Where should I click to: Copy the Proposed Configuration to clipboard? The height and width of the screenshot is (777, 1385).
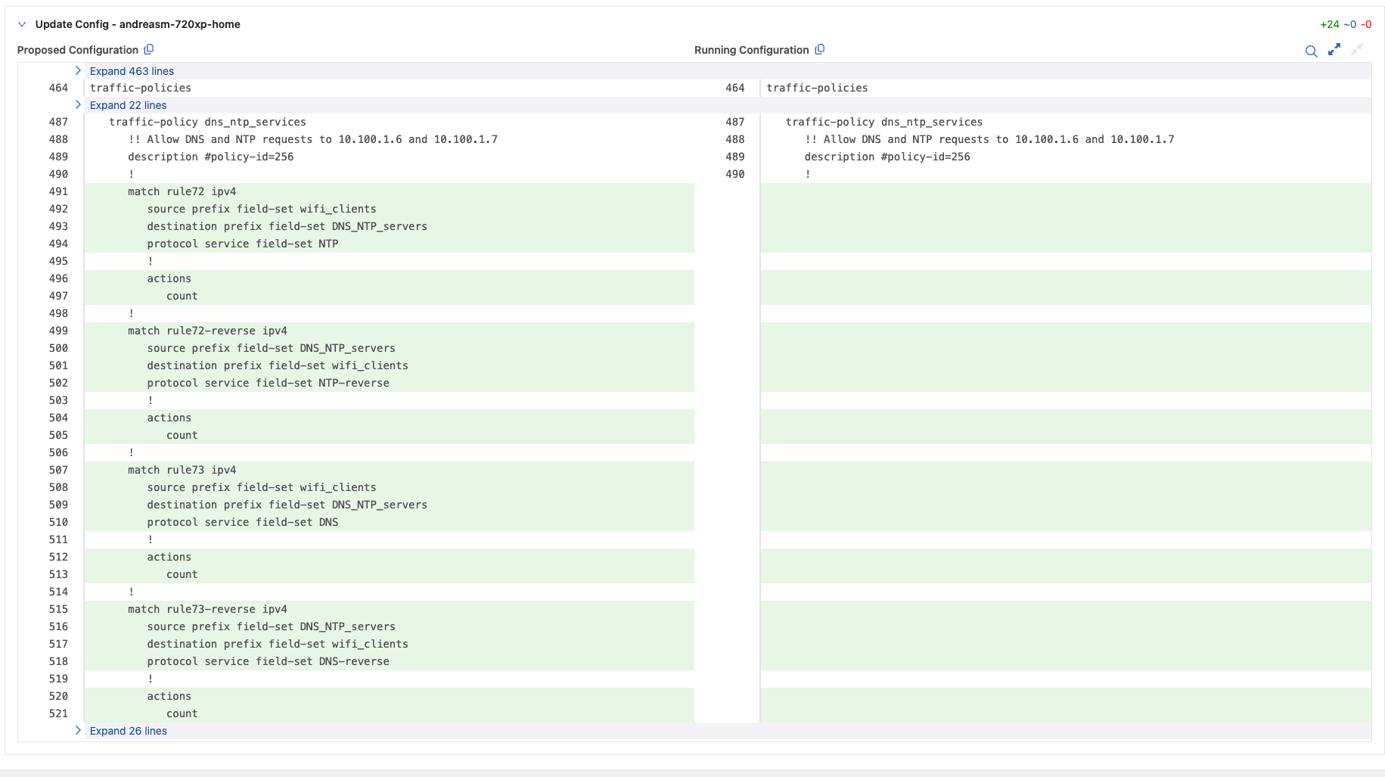point(149,50)
